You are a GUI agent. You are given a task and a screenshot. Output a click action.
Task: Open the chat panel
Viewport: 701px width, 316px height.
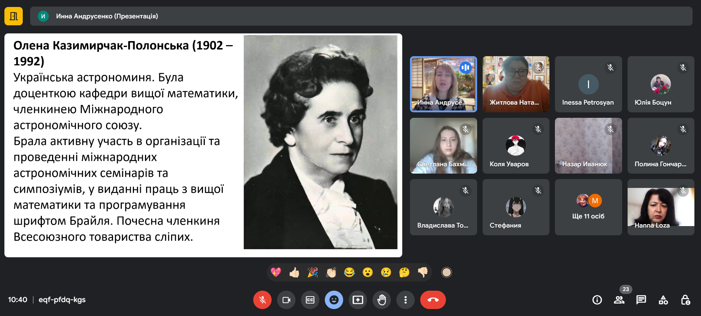(x=641, y=300)
